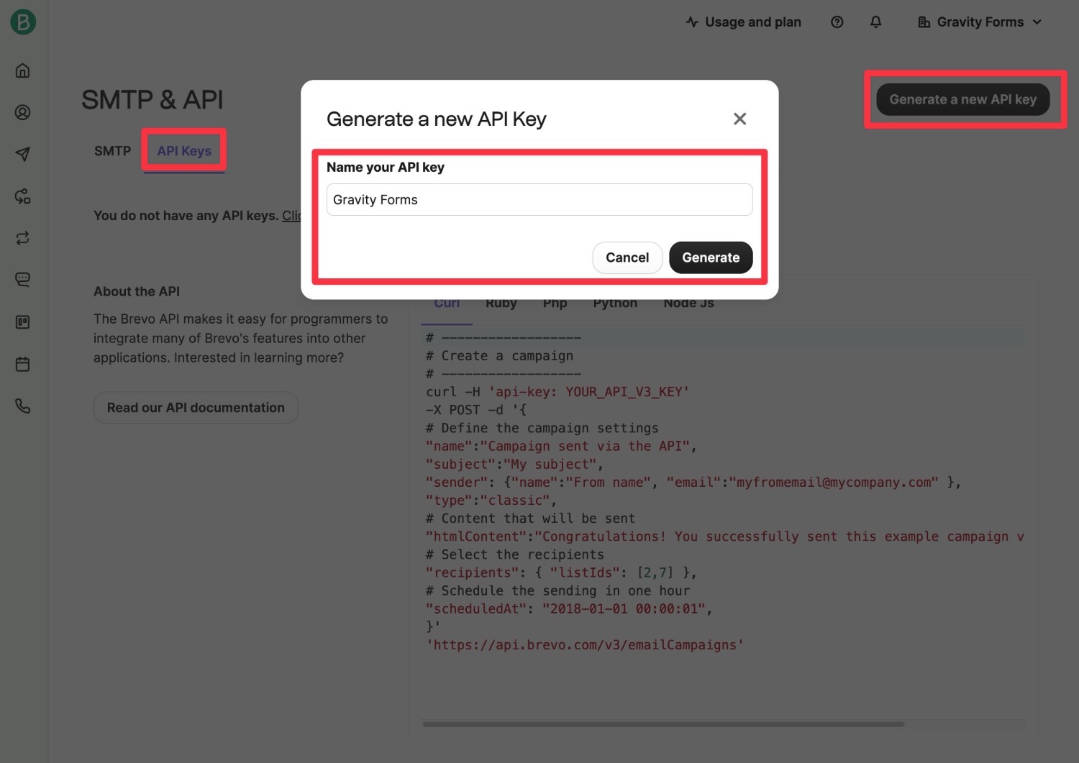Image resolution: width=1079 pixels, height=763 pixels.
Task: Click the "recipients" listIds code line
Action: 561,573
